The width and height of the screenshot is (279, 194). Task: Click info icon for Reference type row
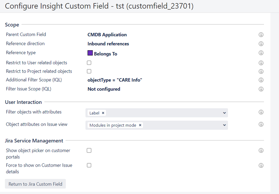pos(261,53)
